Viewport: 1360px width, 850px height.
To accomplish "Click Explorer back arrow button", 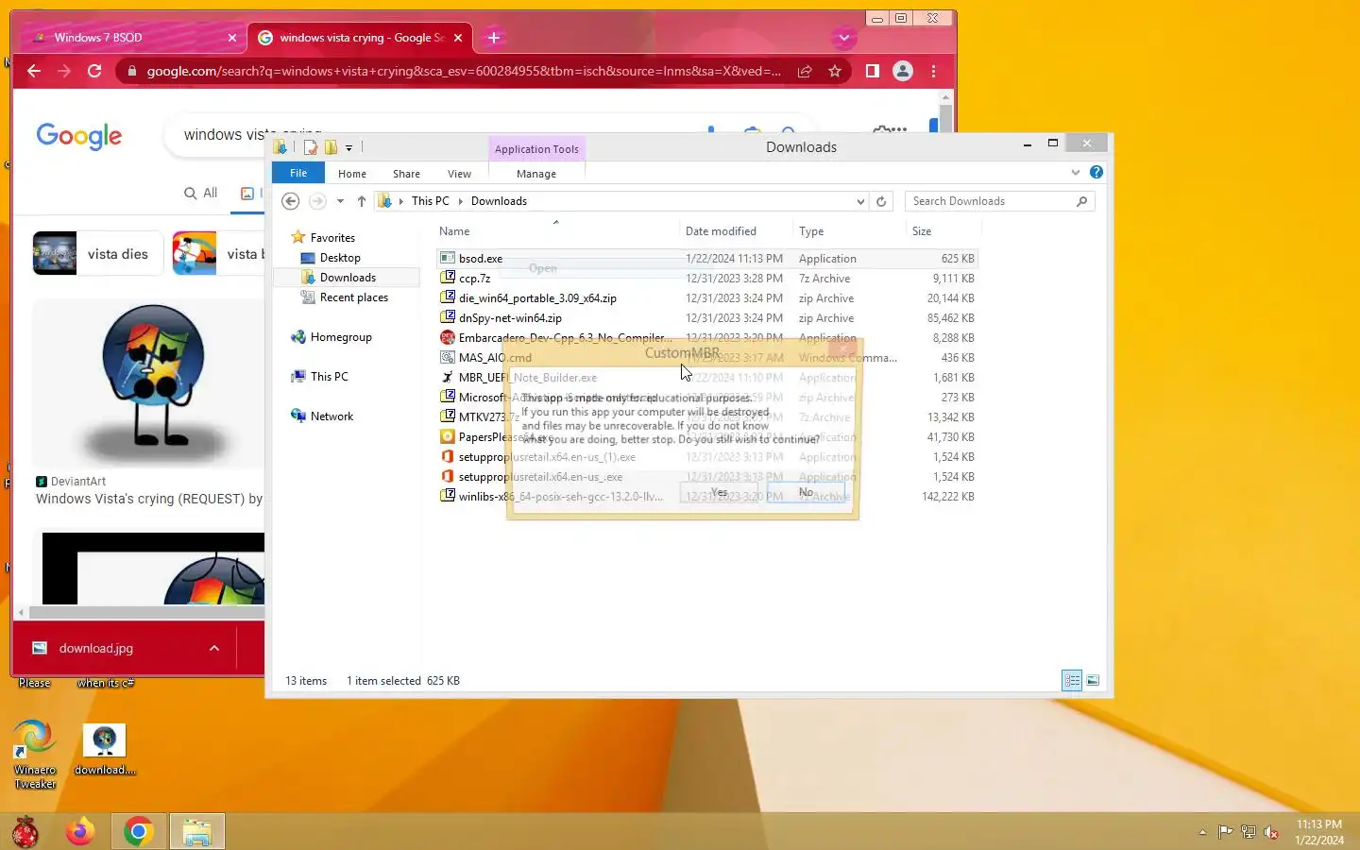I will pyautogui.click(x=291, y=201).
